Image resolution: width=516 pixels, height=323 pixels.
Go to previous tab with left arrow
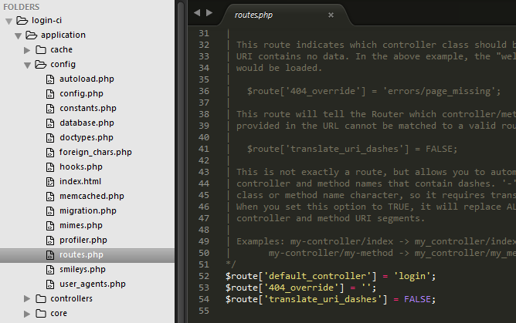[197, 13]
